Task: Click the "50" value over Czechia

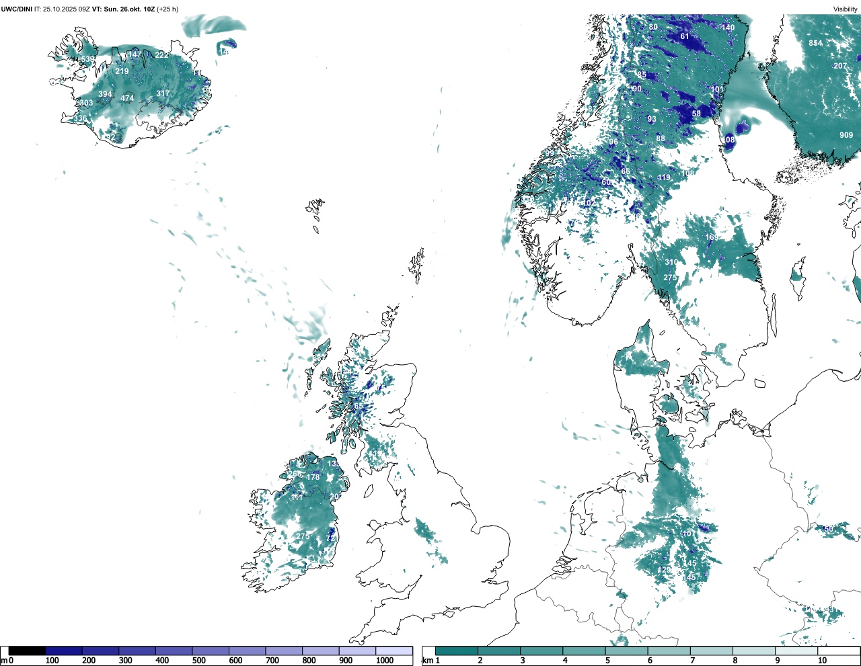Action: point(829,529)
